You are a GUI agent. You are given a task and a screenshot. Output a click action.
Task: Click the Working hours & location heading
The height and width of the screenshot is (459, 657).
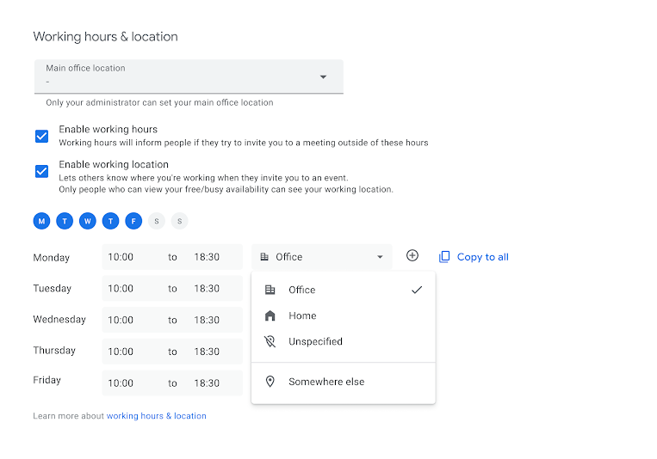106,37
